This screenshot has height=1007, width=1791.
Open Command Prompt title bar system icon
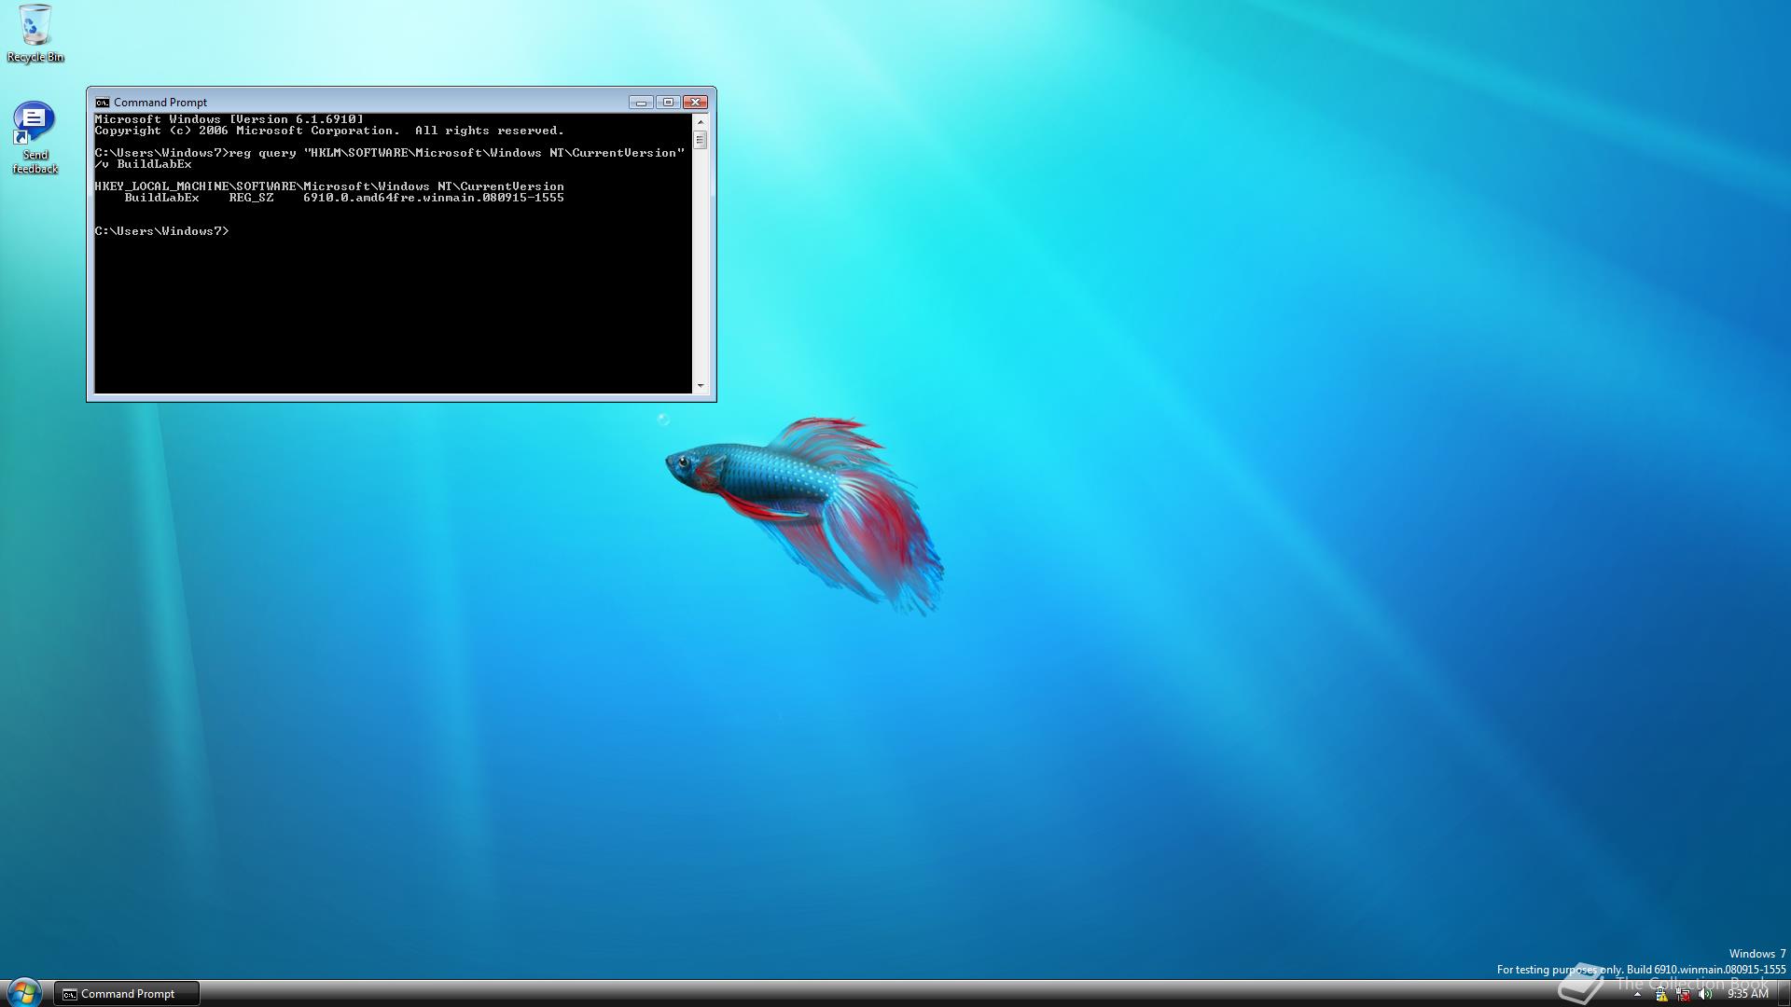[102, 103]
